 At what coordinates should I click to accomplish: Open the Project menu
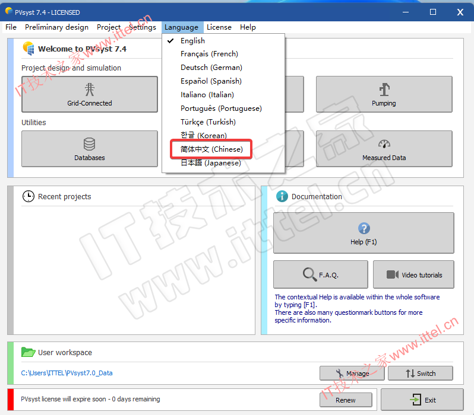coord(109,27)
